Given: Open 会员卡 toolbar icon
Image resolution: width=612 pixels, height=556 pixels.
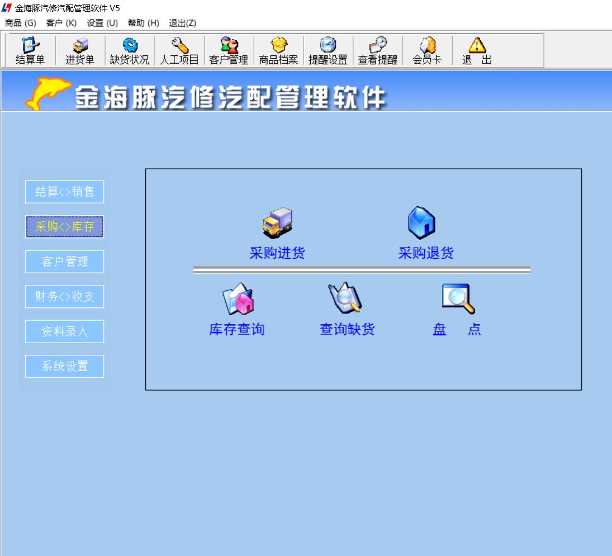Looking at the screenshot, I should pos(427,51).
